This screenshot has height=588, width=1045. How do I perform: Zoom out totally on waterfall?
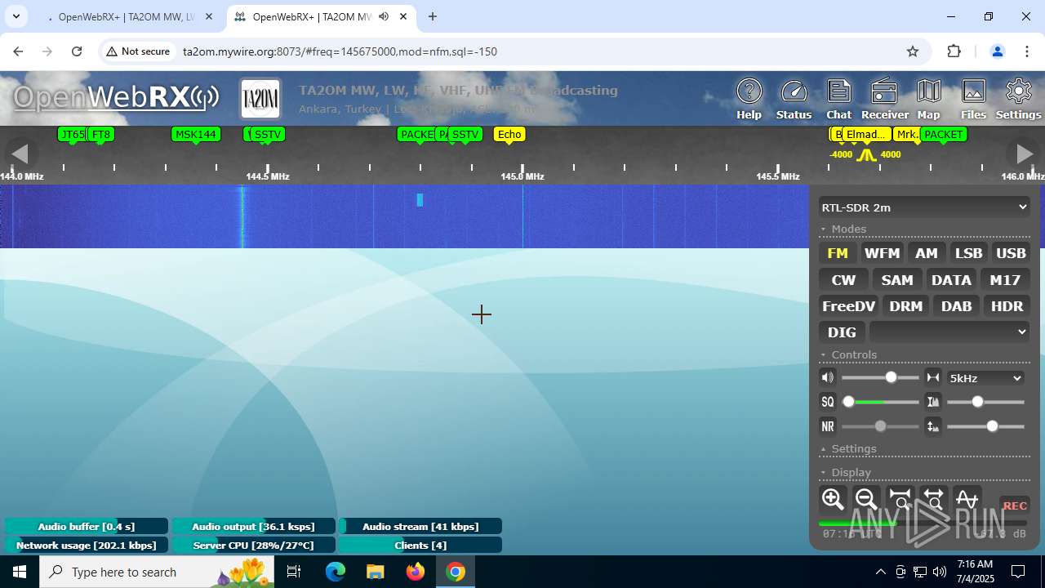coord(933,499)
